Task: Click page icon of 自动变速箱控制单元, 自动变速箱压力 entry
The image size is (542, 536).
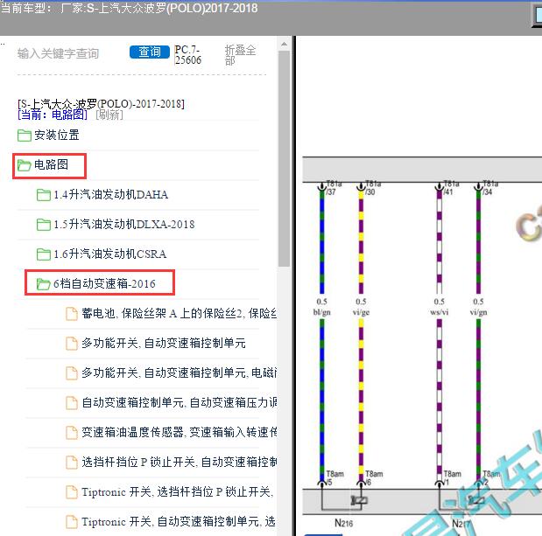Action: click(x=72, y=403)
